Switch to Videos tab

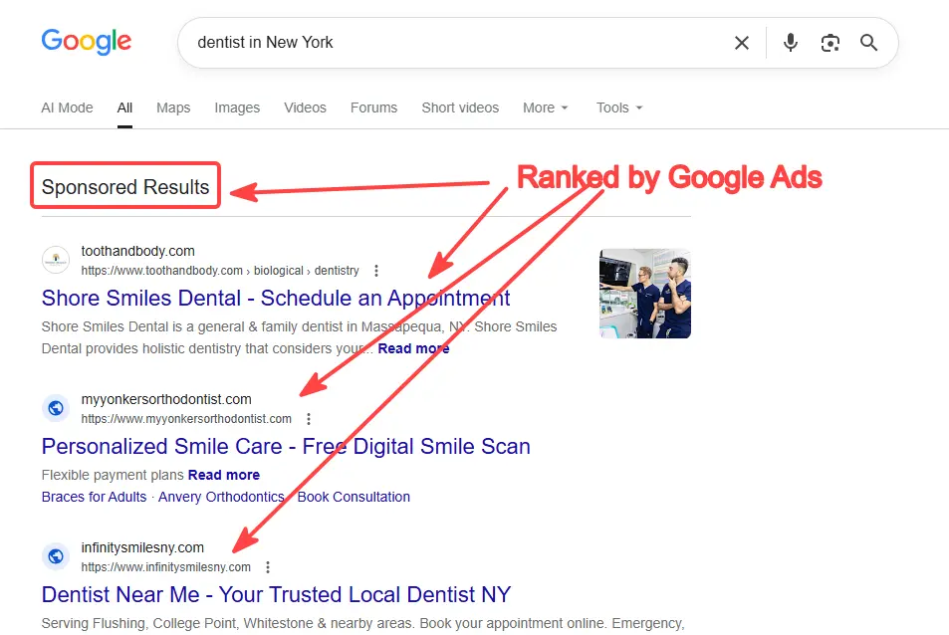(x=305, y=107)
